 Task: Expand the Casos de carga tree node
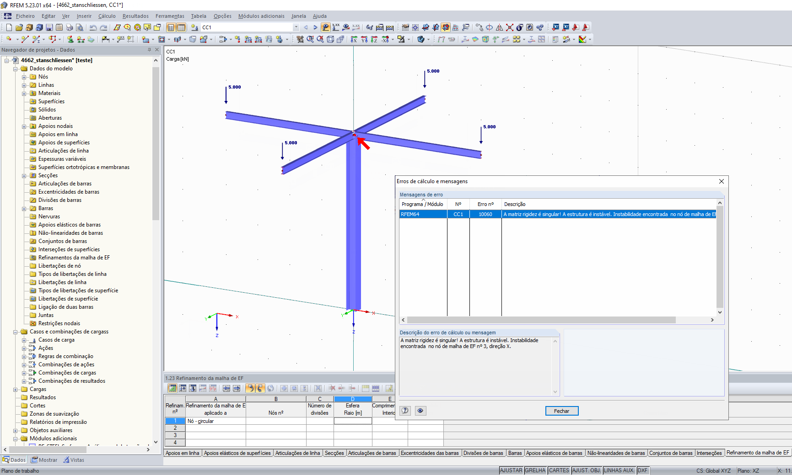coord(24,340)
